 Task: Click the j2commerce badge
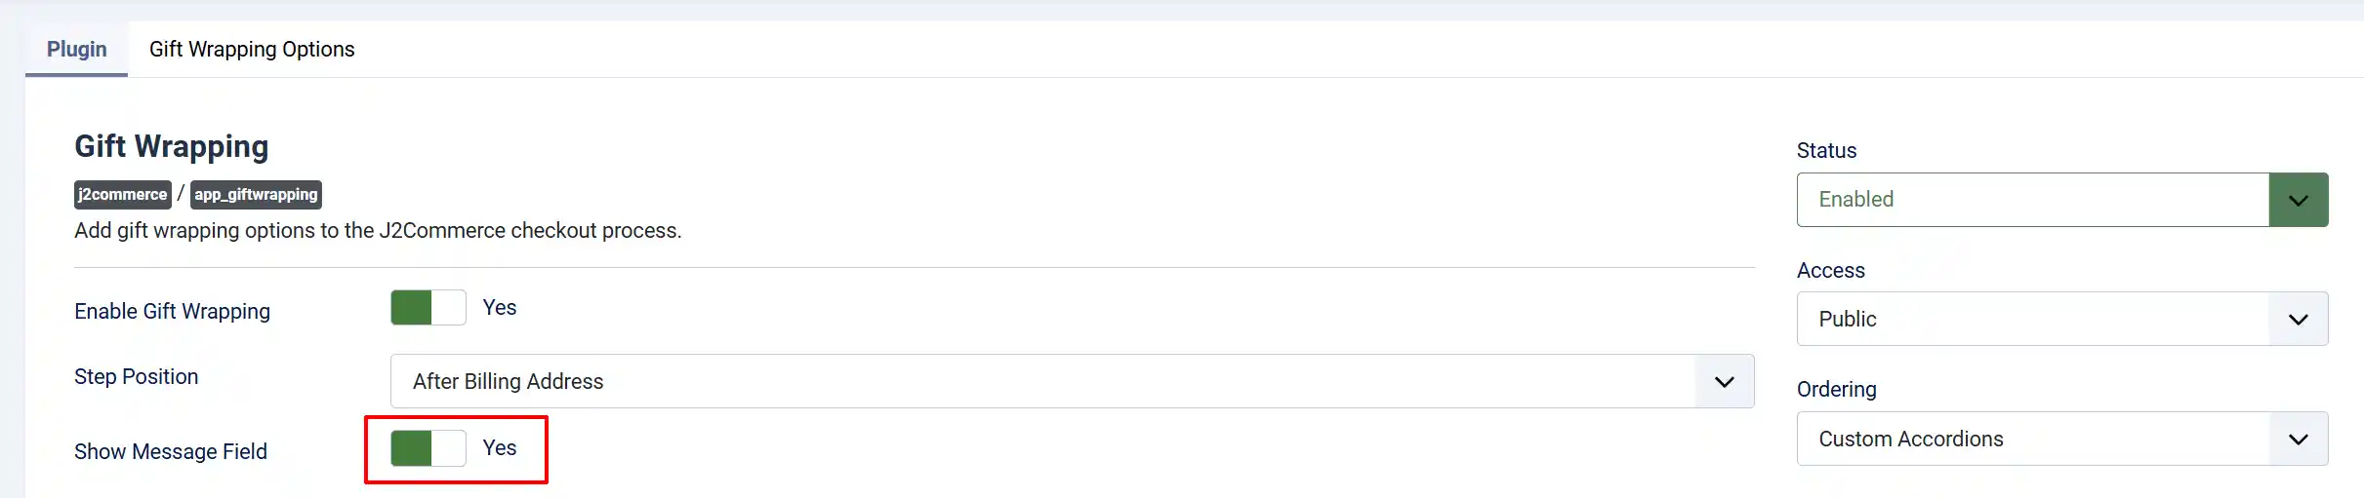[x=123, y=195]
